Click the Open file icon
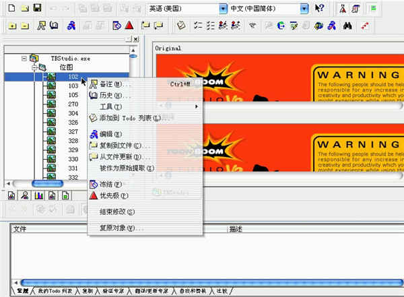404x297 pixels. (x=25, y=8)
